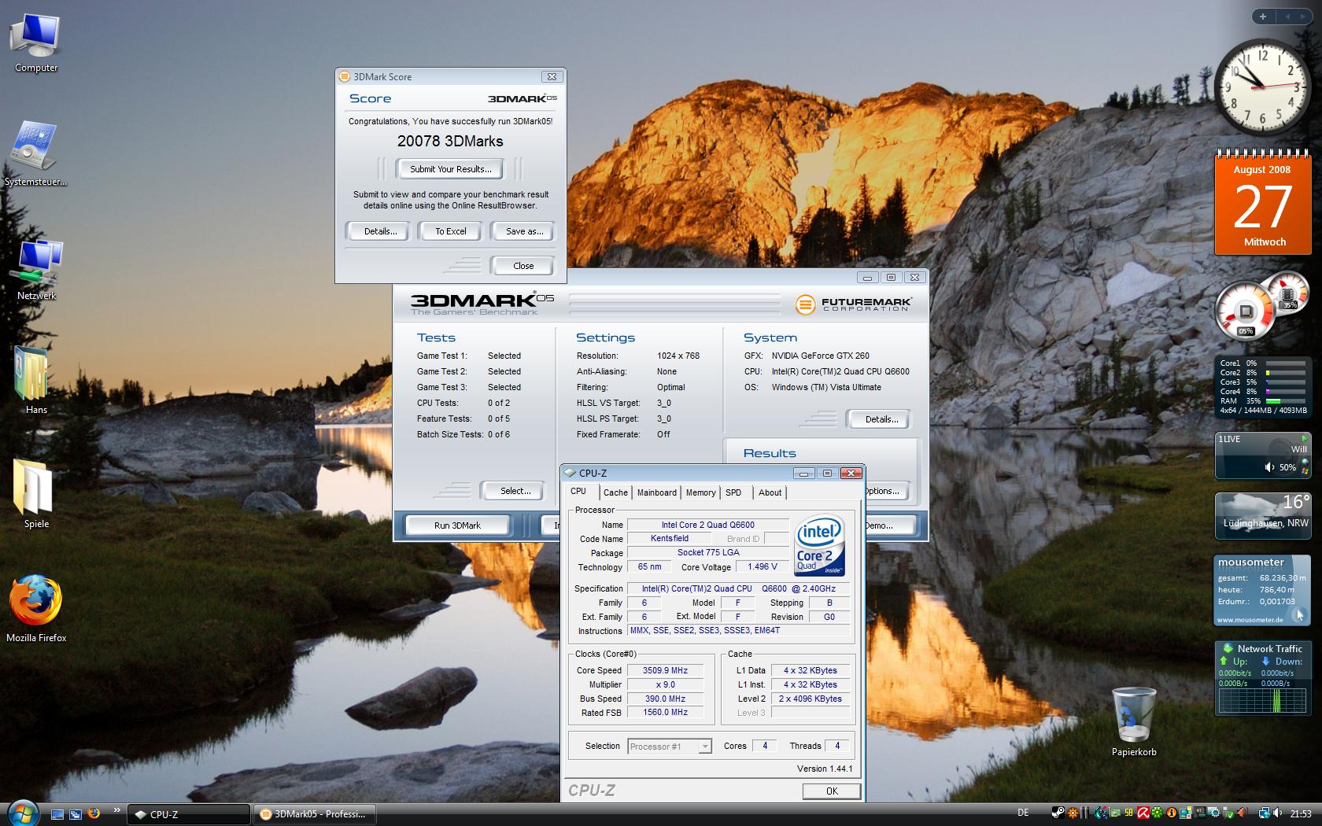
Task: Click the Futuremark Corporation logo
Action: click(853, 304)
